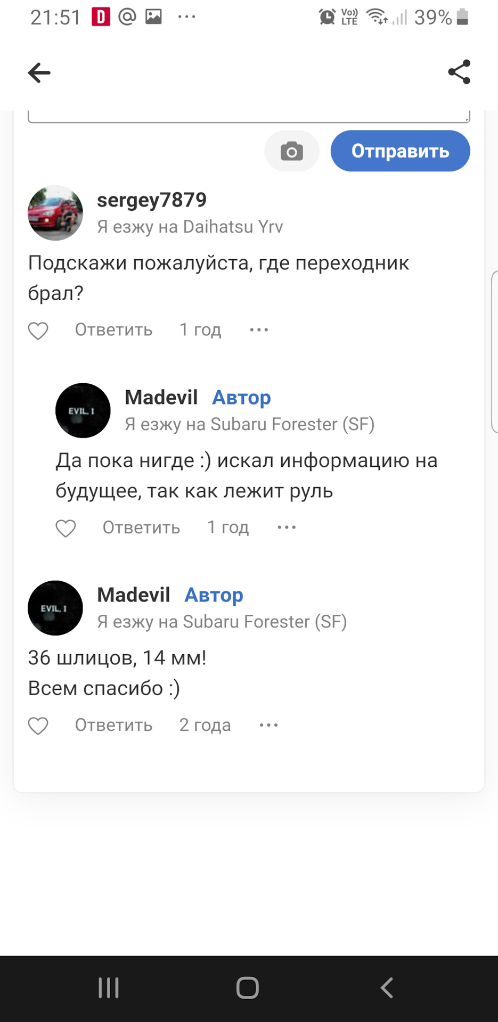Like Madevil's reply about лежит руль
Screen dimensions: 498x1022
(x=66, y=528)
